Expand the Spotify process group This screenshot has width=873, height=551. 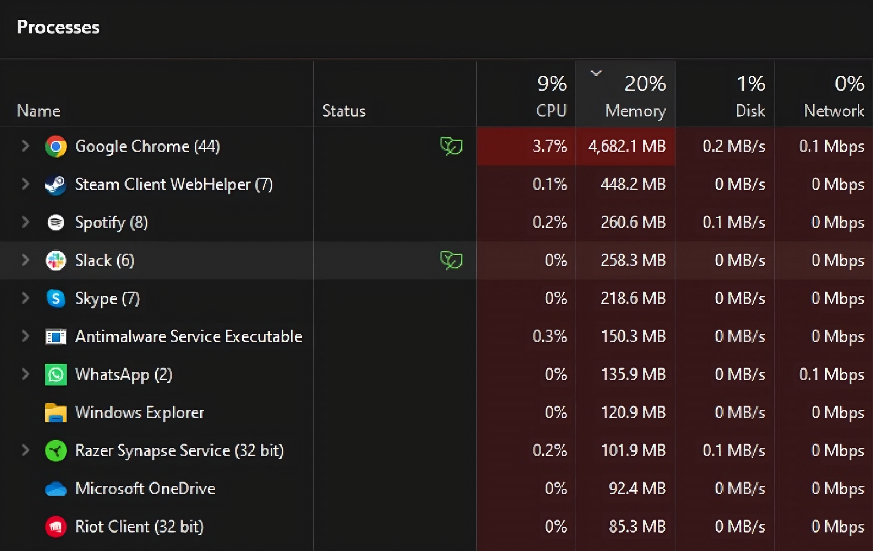[x=25, y=222]
